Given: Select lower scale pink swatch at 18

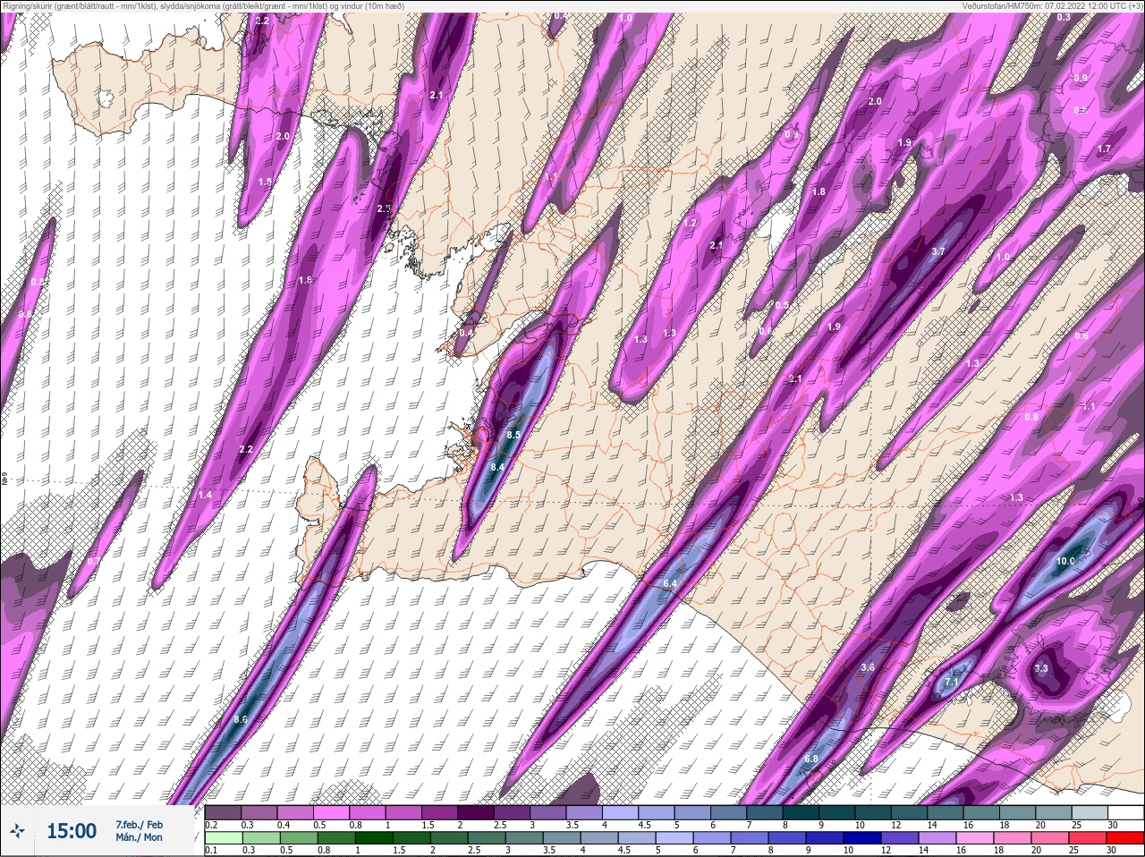Looking at the screenshot, I should 1014,838.
